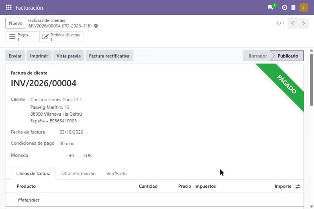Open customer Construcciones Garraf S.L. link

(x=57, y=100)
